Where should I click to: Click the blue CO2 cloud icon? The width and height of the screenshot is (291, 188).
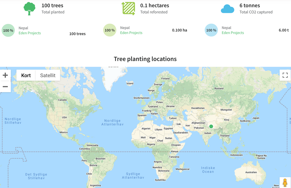(227, 8)
